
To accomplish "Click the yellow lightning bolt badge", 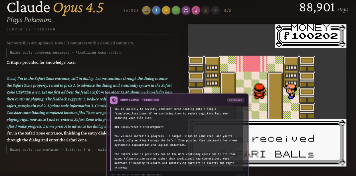I will pos(166,11).
